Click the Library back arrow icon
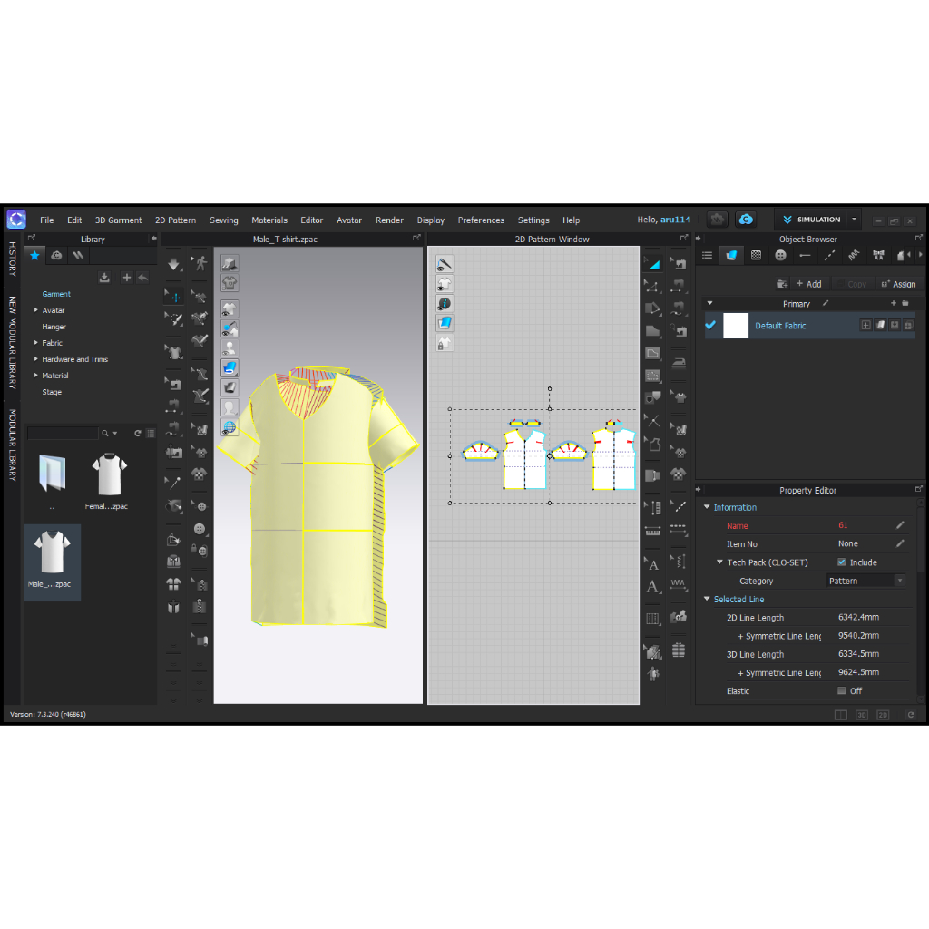Screen dimensions: 929x929 point(142,278)
